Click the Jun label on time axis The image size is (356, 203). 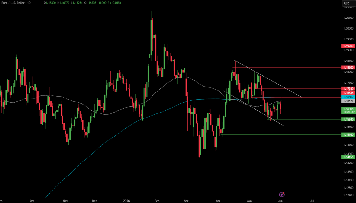click(x=281, y=200)
